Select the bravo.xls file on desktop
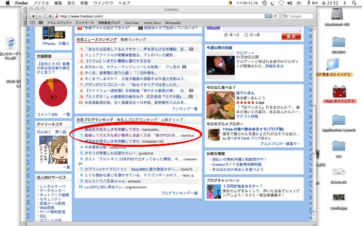 point(339,173)
